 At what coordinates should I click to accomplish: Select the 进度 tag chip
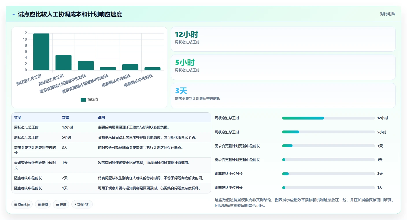click(x=61, y=204)
